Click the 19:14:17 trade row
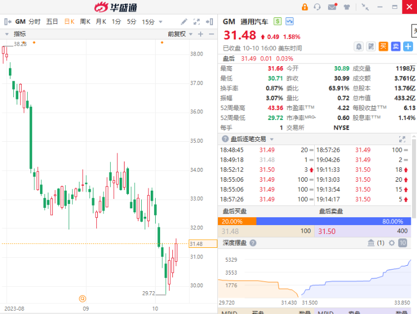The image size is (417, 314). pyautogui.click(x=362, y=199)
